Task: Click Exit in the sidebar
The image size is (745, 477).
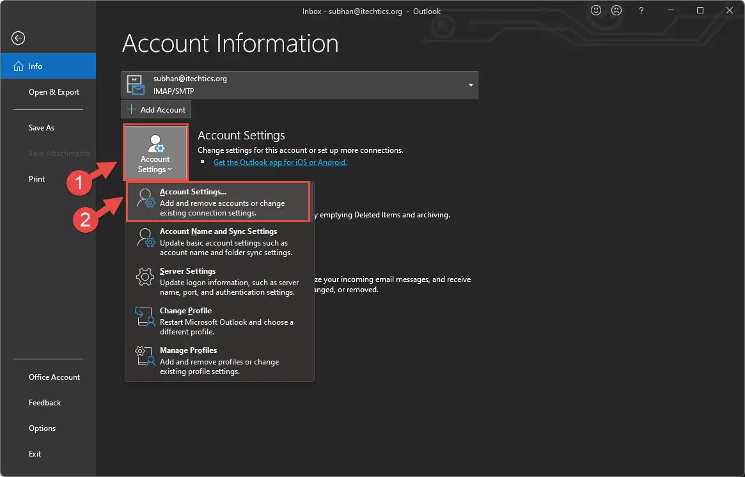Action: (x=48, y=454)
